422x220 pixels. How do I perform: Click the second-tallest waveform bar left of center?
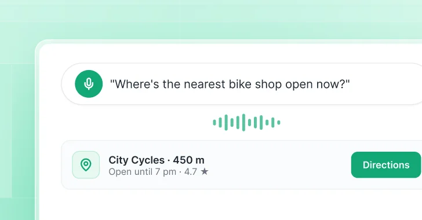[x=226, y=122]
